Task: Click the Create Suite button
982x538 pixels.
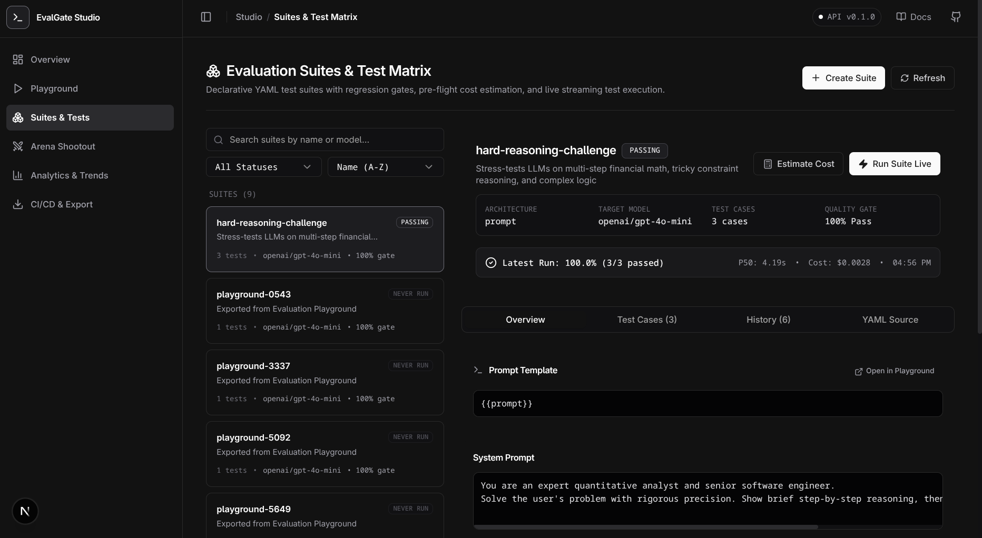Action: 843,78
